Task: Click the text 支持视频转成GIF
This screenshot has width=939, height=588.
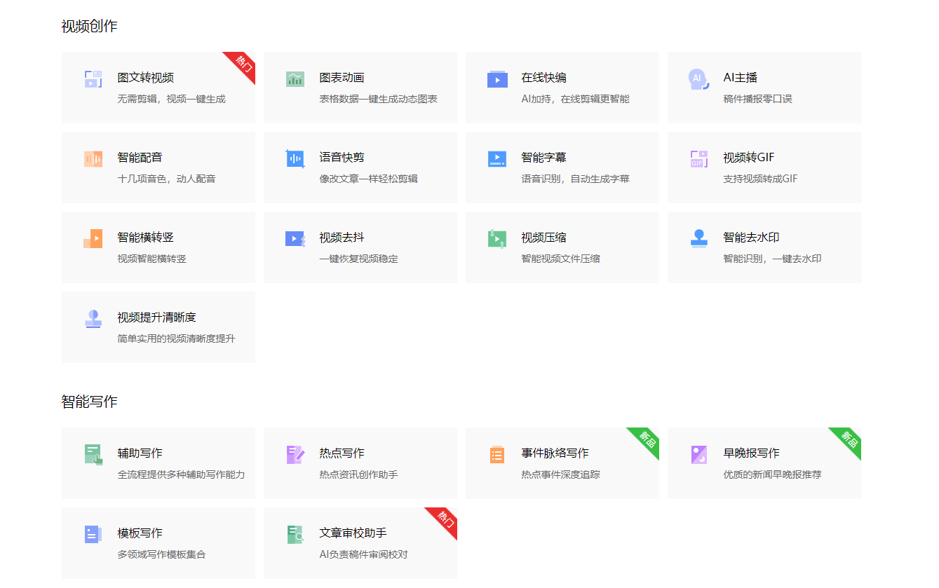Action: (x=761, y=179)
